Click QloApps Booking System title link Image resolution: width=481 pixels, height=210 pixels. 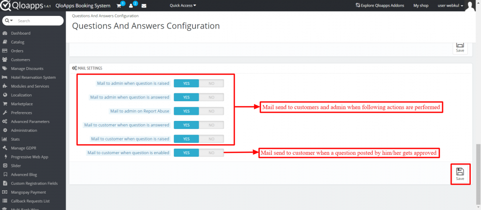[x=83, y=6]
